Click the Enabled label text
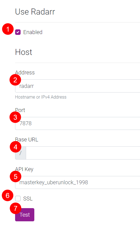Viewport: 140px width, 229px height. 33,32
